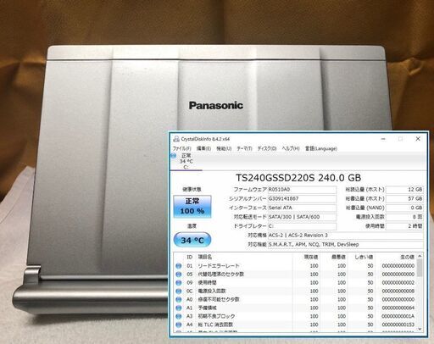The height and width of the screenshot is (344, 434).
Task: Click the status orb of attribute row A3
Action: pos(179,316)
